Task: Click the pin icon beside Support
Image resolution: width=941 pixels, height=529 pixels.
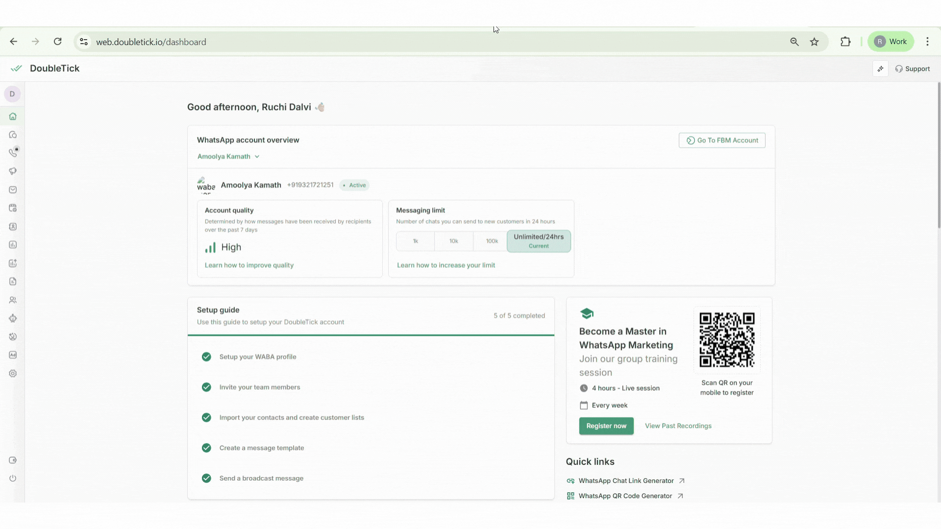Action: pos(880,69)
